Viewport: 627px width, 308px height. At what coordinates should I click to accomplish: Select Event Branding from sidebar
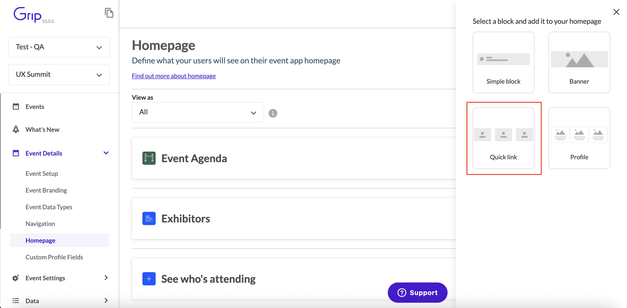click(46, 190)
